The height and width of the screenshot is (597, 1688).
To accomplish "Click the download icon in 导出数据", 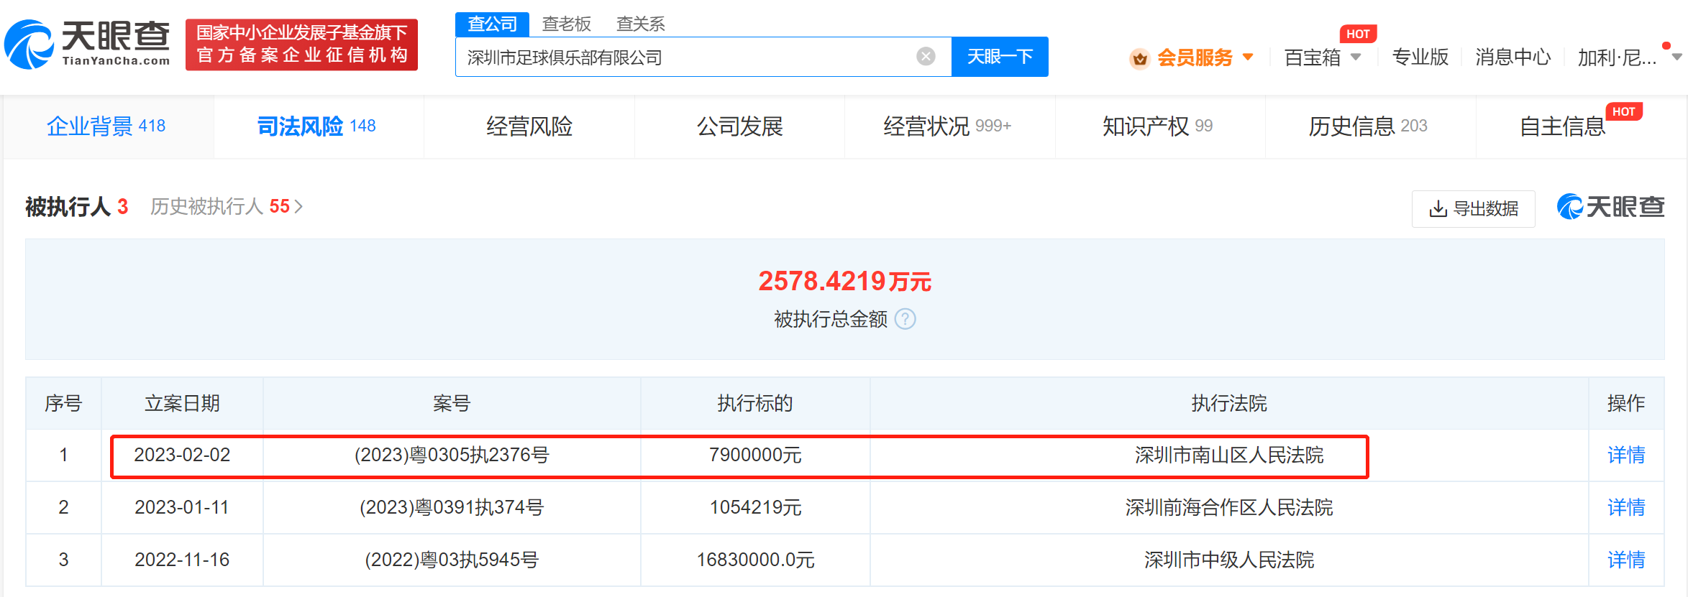I will tap(1438, 208).
